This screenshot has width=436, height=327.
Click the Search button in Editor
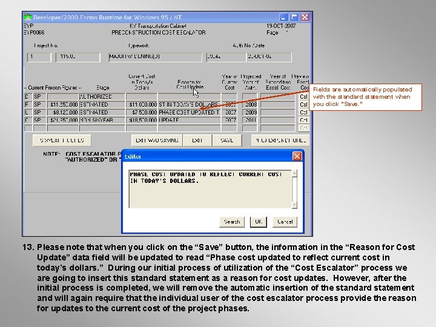coord(232,222)
